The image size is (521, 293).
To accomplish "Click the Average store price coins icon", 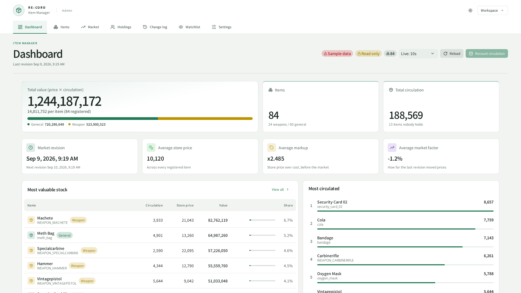I will [x=151, y=148].
